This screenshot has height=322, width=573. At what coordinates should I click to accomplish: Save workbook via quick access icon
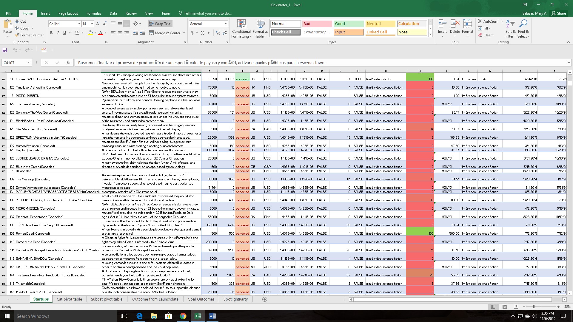coord(5,50)
